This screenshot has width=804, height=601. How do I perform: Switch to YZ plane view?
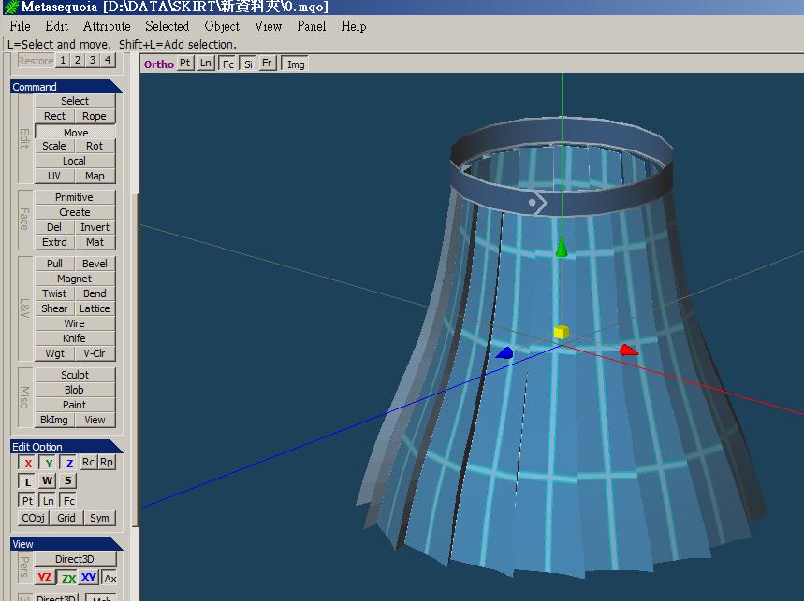click(x=45, y=578)
